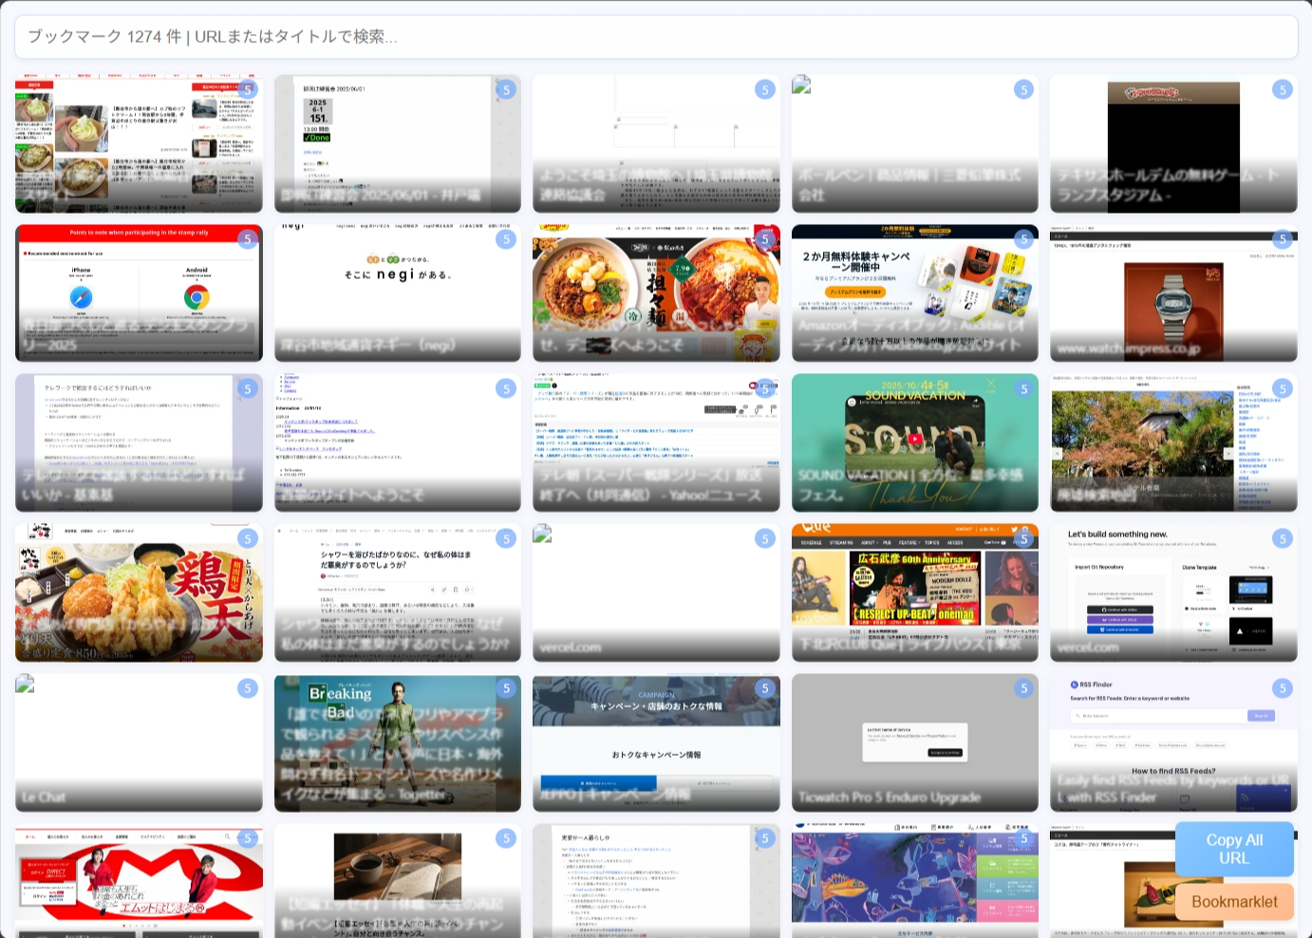Open the vercel.com Let's build something new card
The image size is (1312, 938).
click(1173, 592)
